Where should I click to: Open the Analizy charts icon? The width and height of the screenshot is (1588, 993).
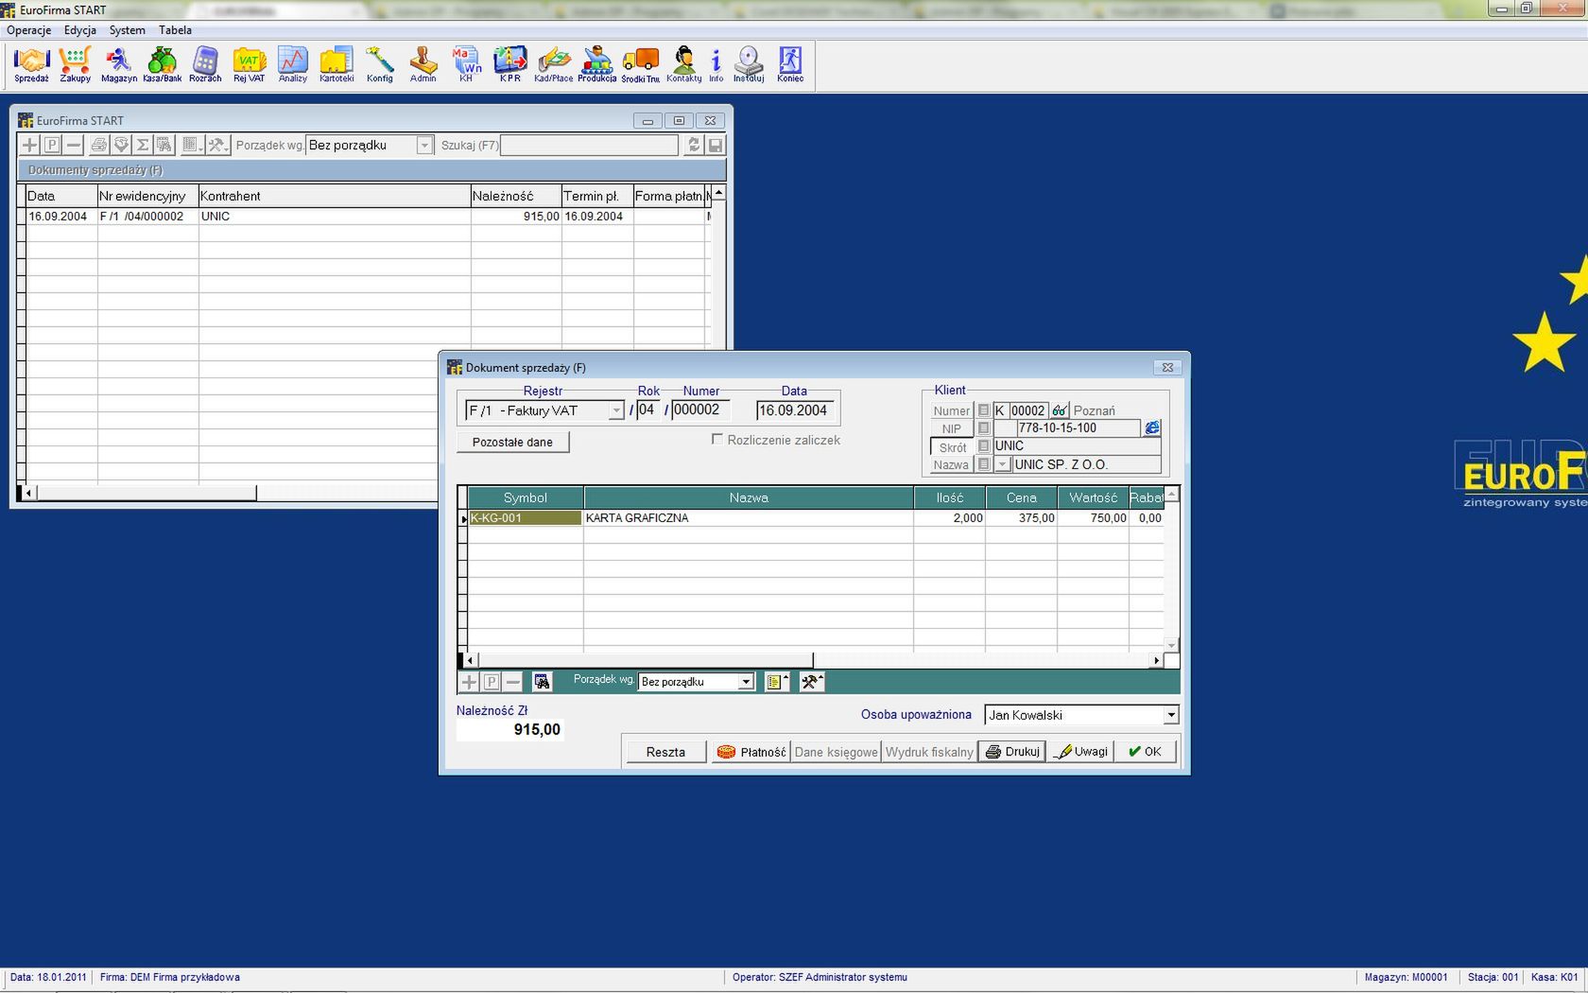point(293,64)
